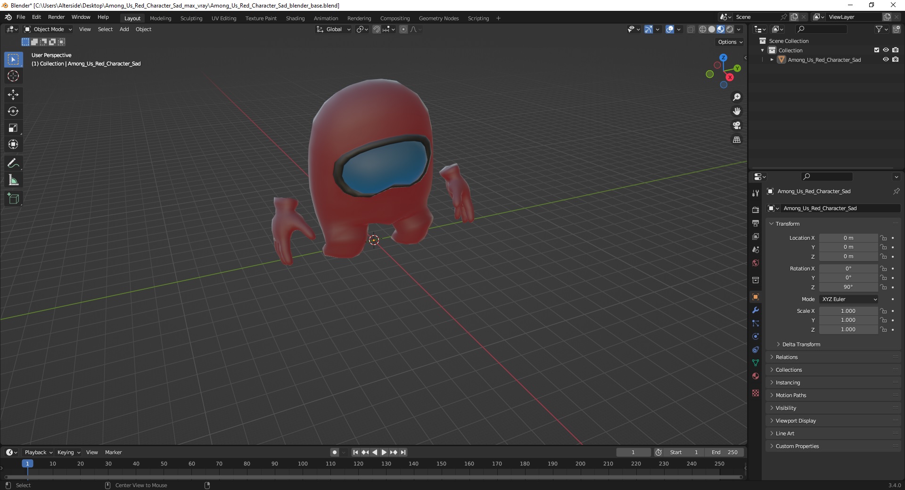Toggle auto keying record button

click(x=335, y=452)
